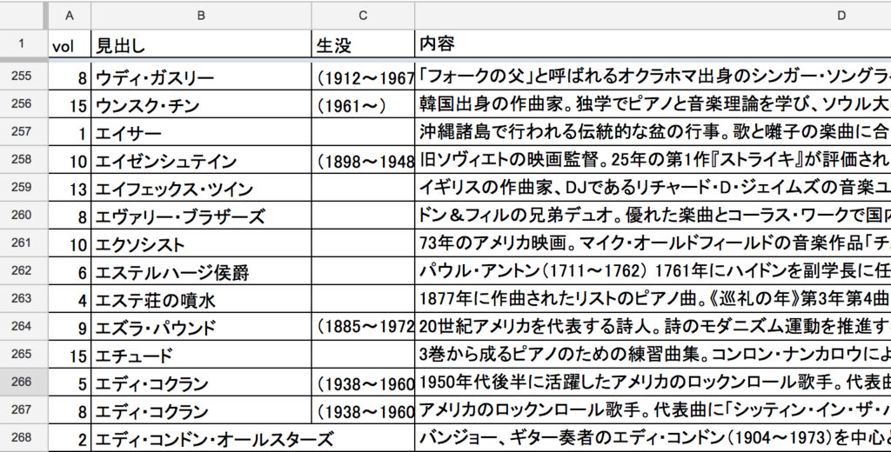Select vol cell '1' in row 257
Viewport: 891px width, 452px height.
(x=70, y=132)
